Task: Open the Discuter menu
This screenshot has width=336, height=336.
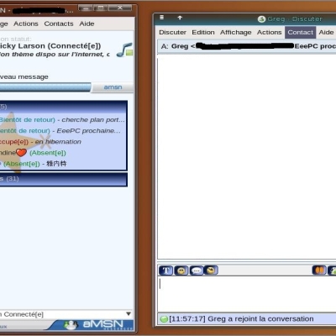Action: [172, 33]
